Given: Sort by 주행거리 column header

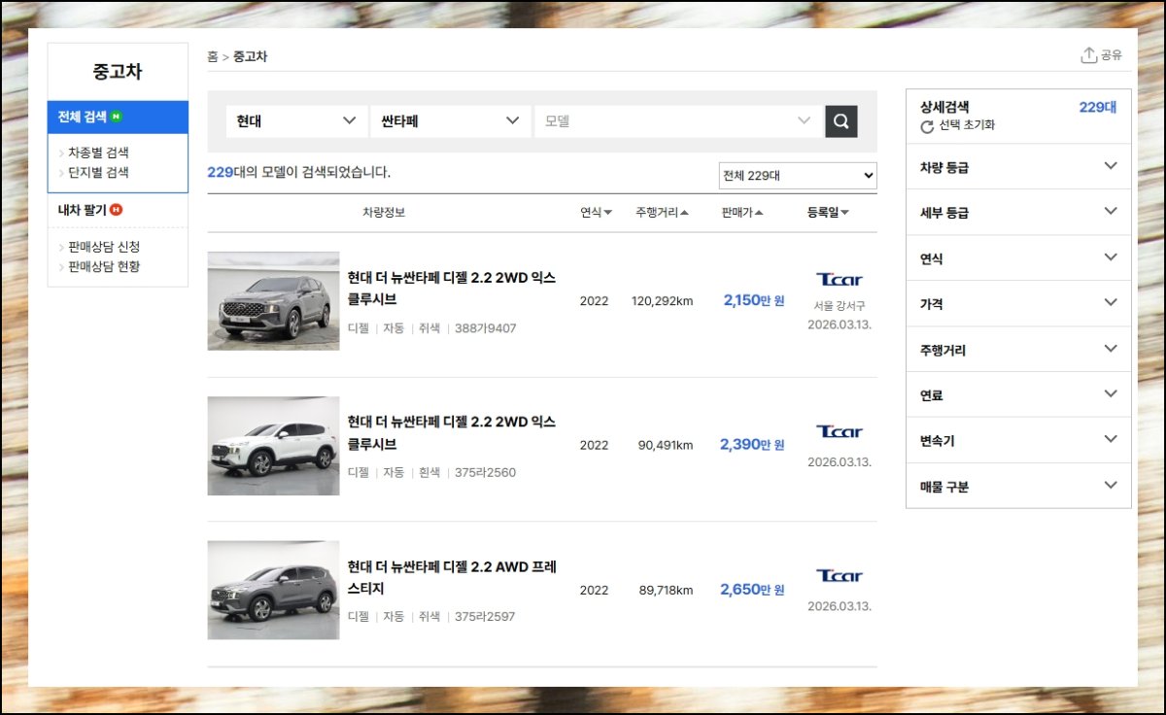Looking at the screenshot, I should pos(662,213).
